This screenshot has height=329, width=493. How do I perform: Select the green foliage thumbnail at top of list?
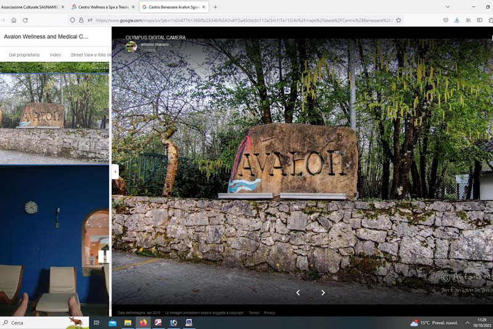(x=54, y=67)
